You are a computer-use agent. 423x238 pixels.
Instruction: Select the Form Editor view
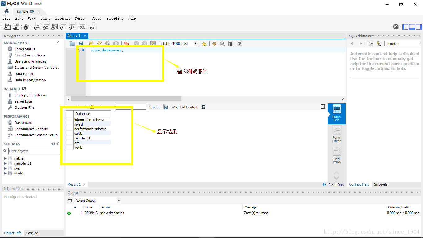point(336,134)
